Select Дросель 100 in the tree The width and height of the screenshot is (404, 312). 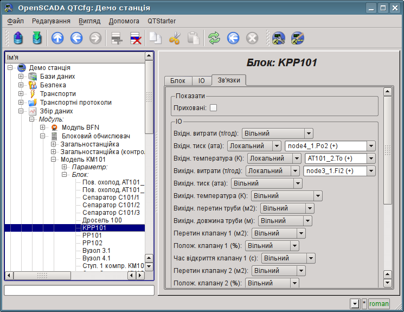pyautogui.click(x=102, y=220)
